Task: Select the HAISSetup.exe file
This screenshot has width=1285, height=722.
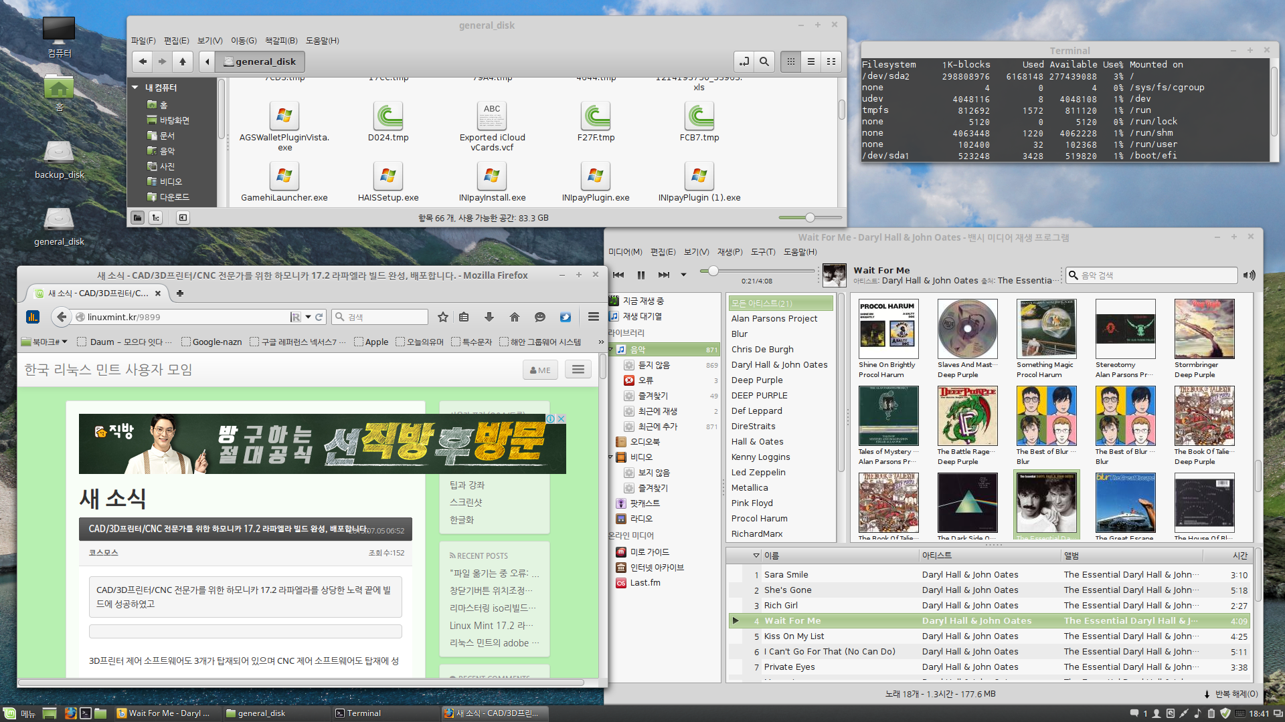Action: [x=388, y=182]
